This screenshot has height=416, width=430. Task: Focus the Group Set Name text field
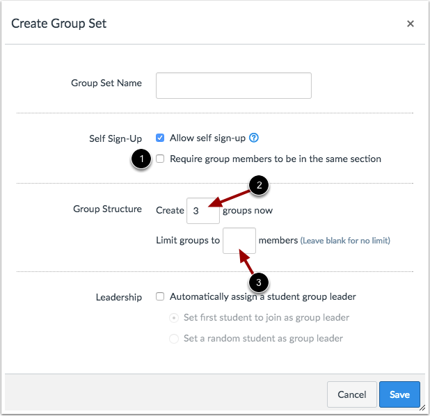(234, 86)
